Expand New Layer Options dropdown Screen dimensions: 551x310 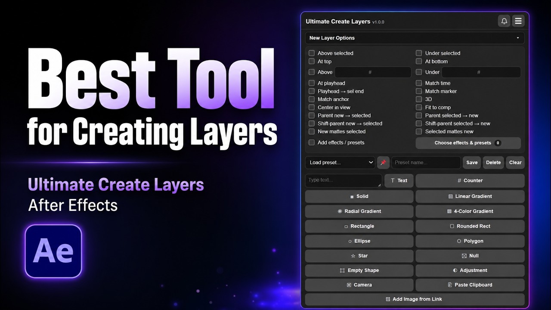(x=415, y=38)
